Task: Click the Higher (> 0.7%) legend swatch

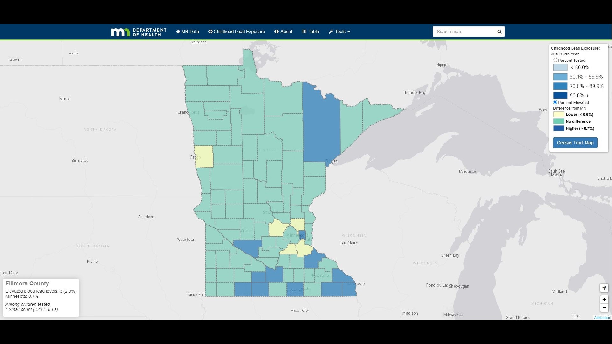Action: click(x=559, y=128)
